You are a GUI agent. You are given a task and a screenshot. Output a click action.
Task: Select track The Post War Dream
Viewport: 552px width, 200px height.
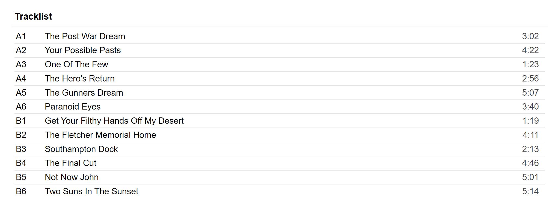[85, 36]
